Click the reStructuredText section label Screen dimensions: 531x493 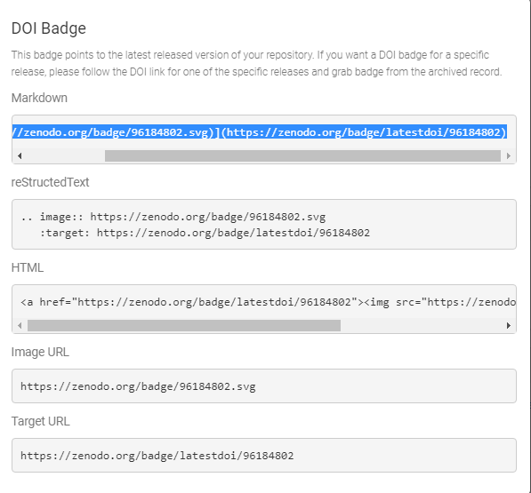[50, 182]
